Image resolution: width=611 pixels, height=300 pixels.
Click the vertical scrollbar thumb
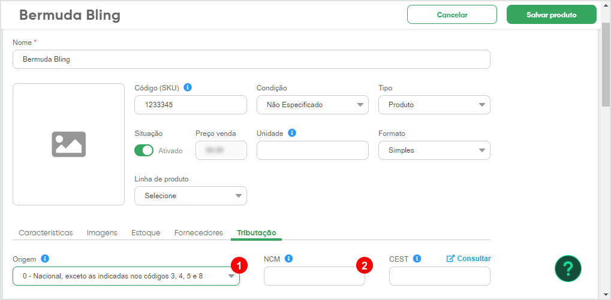606,64
